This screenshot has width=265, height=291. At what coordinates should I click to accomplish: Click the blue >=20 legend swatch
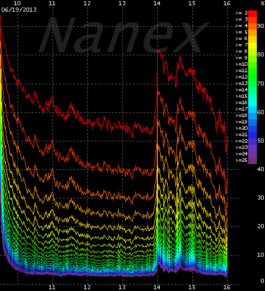pos(252,129)
